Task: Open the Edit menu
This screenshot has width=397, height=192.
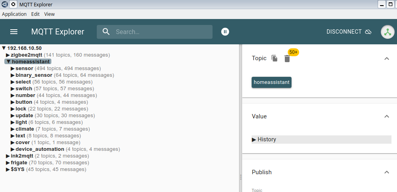Action: 36,14
